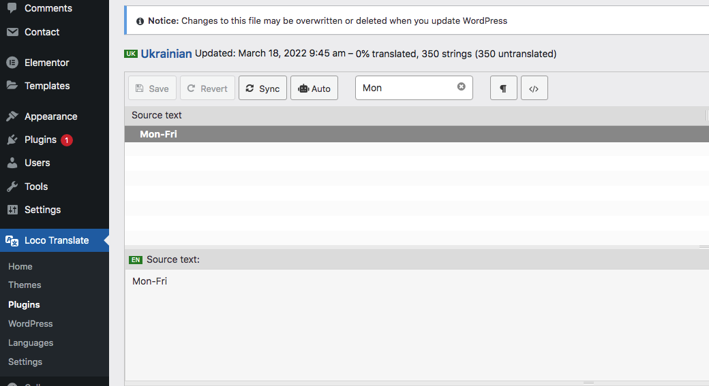This screenshot has height=386, width=709.
Task: Click the red plugin update badge
Action: pyautogui.click(x=67, y=140)
